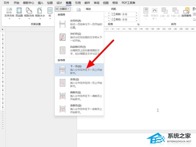Expand the 页边距 dropdown arrow
Viewport: 196px width, 147px height.
[x=19, y=19]
